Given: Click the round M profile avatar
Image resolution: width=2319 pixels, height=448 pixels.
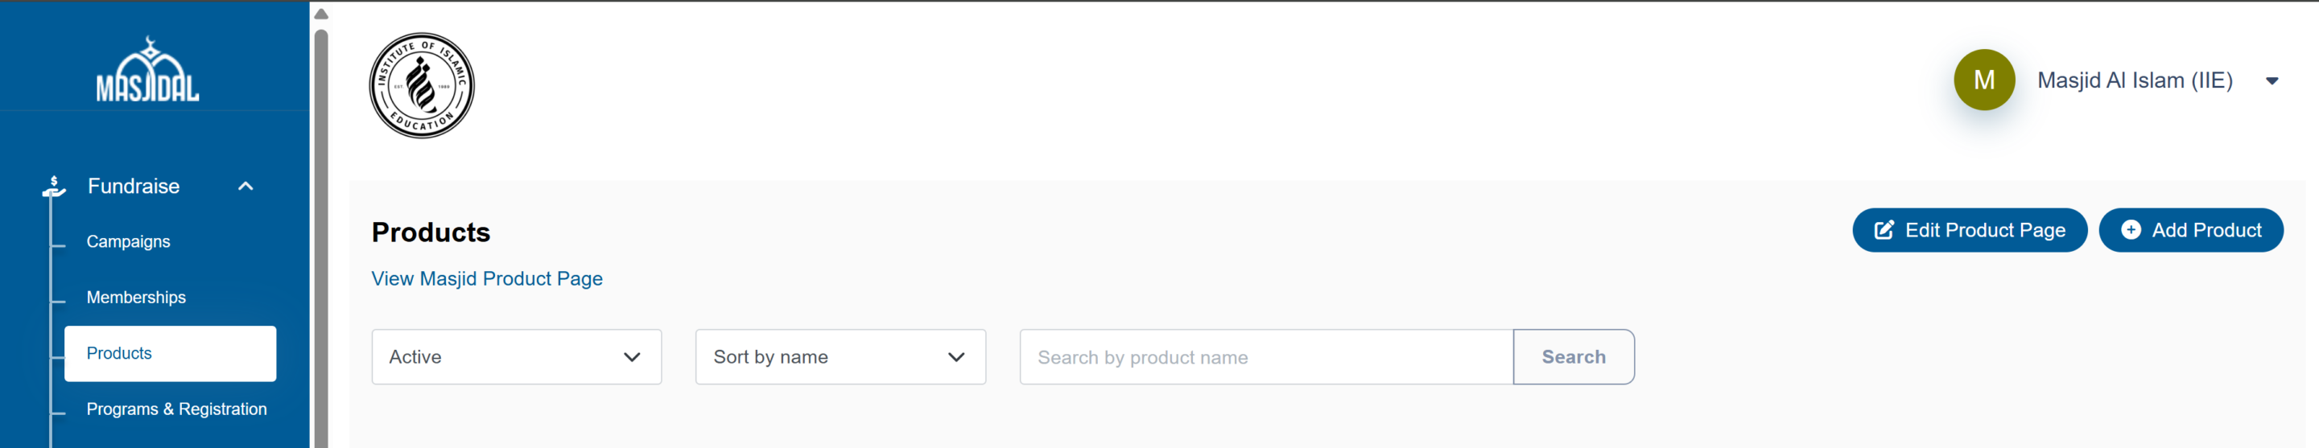Looking at the screenshot, I should click(1983, 80).
